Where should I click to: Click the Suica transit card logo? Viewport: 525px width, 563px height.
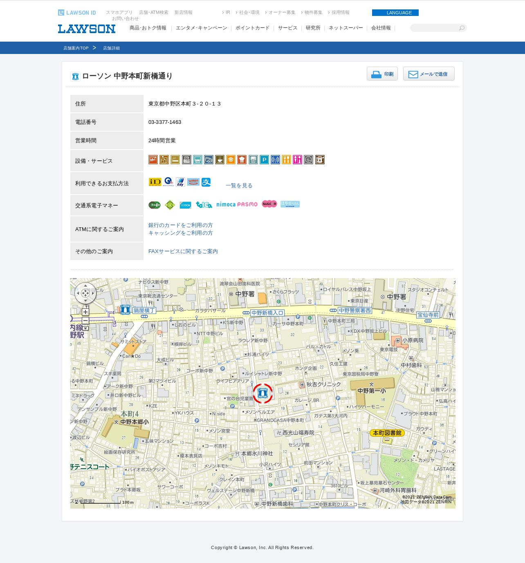[x=155, y=205]
